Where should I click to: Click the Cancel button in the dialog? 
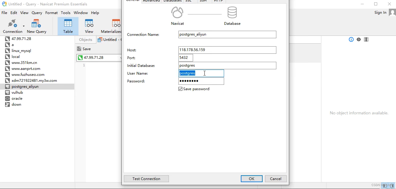coord(276,179)
